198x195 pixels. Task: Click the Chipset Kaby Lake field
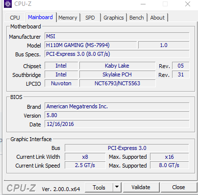pos(117,66)
